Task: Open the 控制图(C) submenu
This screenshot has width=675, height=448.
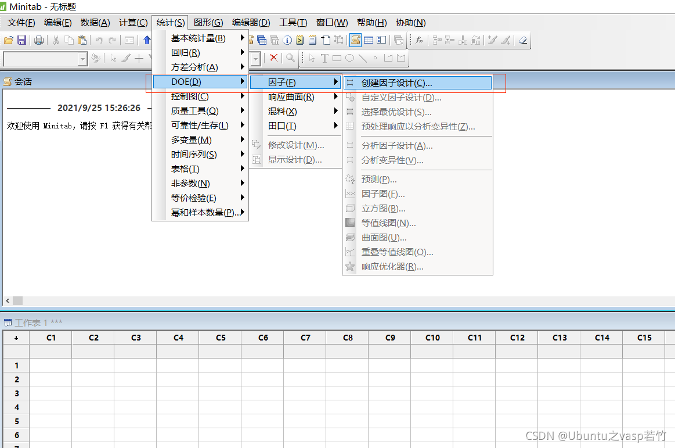Action: coord(201,96)
